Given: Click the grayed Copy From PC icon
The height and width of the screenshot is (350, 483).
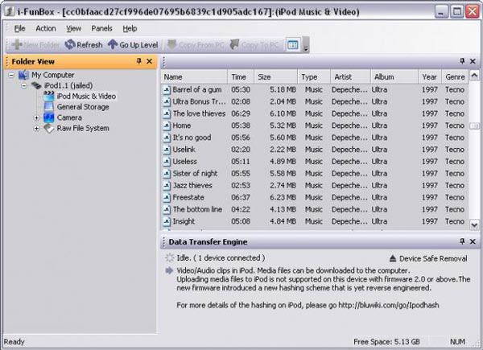Looking at the screenshot, I should [x=171, y=44].
